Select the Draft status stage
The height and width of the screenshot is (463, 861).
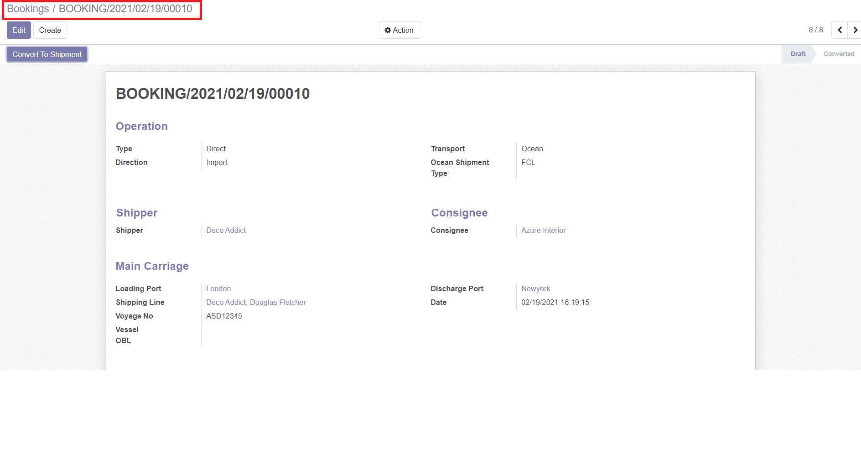click(798, 54)
